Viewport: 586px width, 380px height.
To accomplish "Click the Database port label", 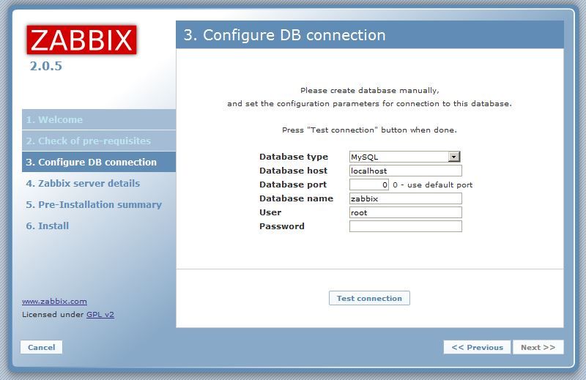I will coord(293,185).
